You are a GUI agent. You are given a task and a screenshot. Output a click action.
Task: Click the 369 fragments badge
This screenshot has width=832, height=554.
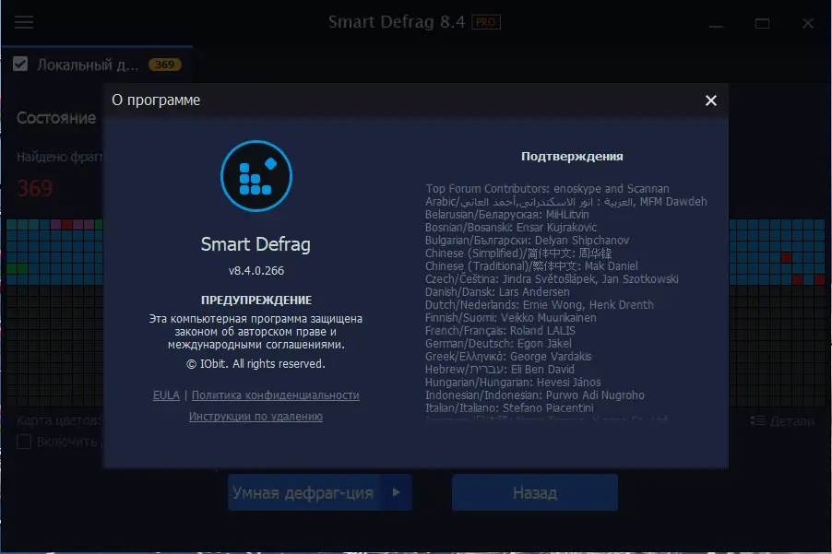coord(164,65)
